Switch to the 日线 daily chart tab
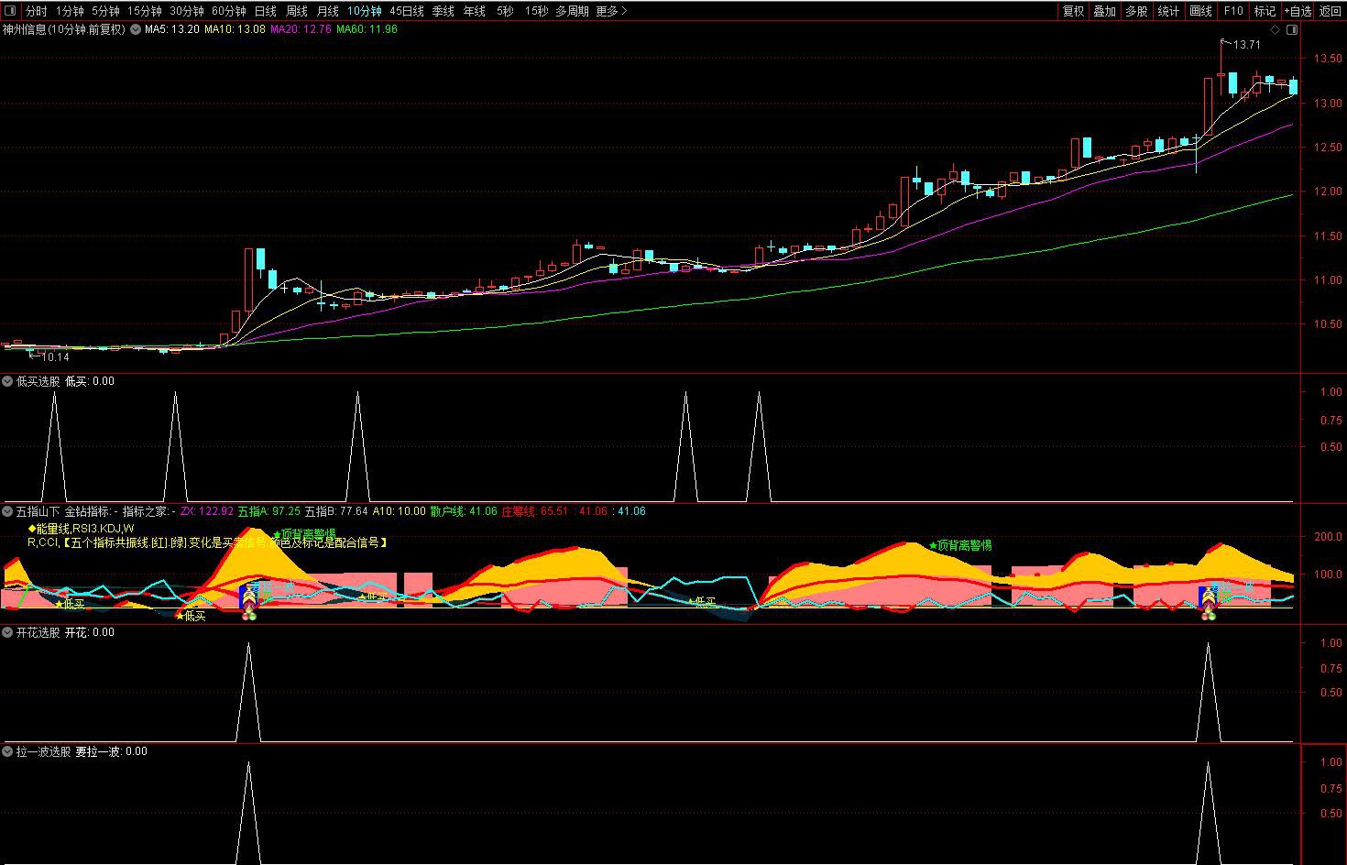1347x865 pixels. [x=266, y=11]
